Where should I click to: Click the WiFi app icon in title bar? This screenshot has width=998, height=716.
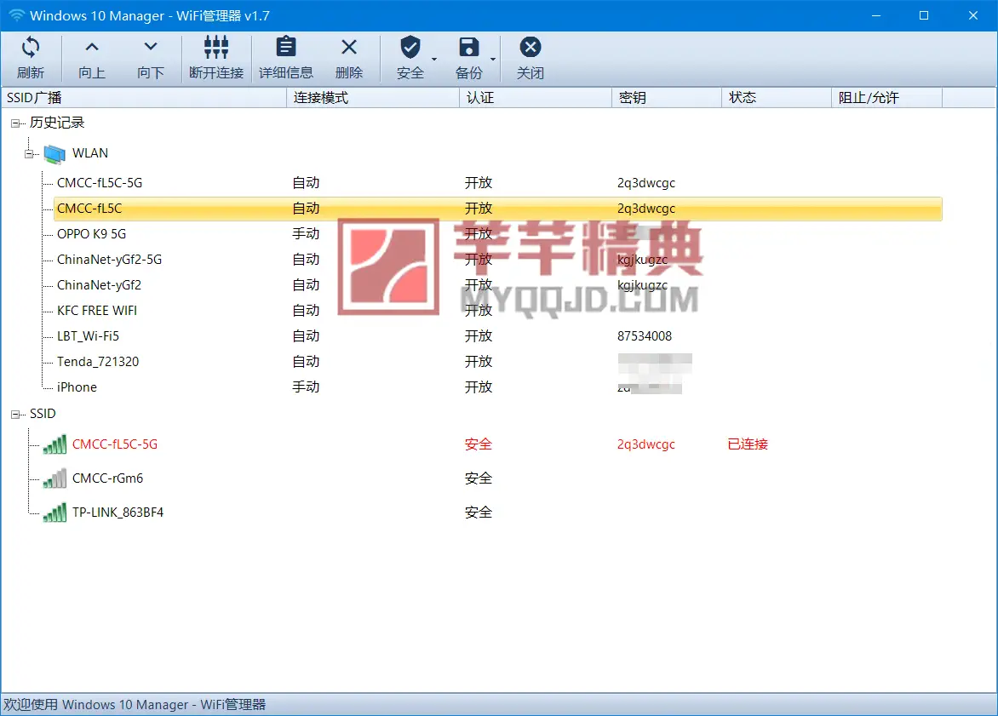coord(16,15)
